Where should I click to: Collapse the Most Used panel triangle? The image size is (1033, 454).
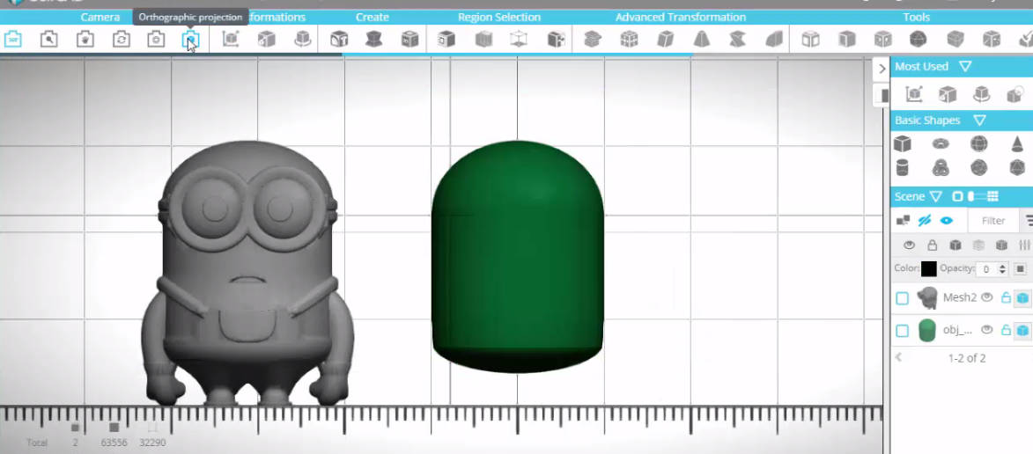click(965, 67)
